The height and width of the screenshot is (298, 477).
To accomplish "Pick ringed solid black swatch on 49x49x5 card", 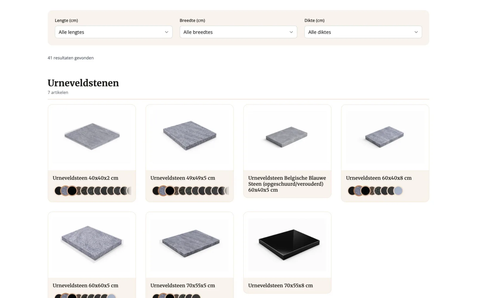I will coord(170,191).
